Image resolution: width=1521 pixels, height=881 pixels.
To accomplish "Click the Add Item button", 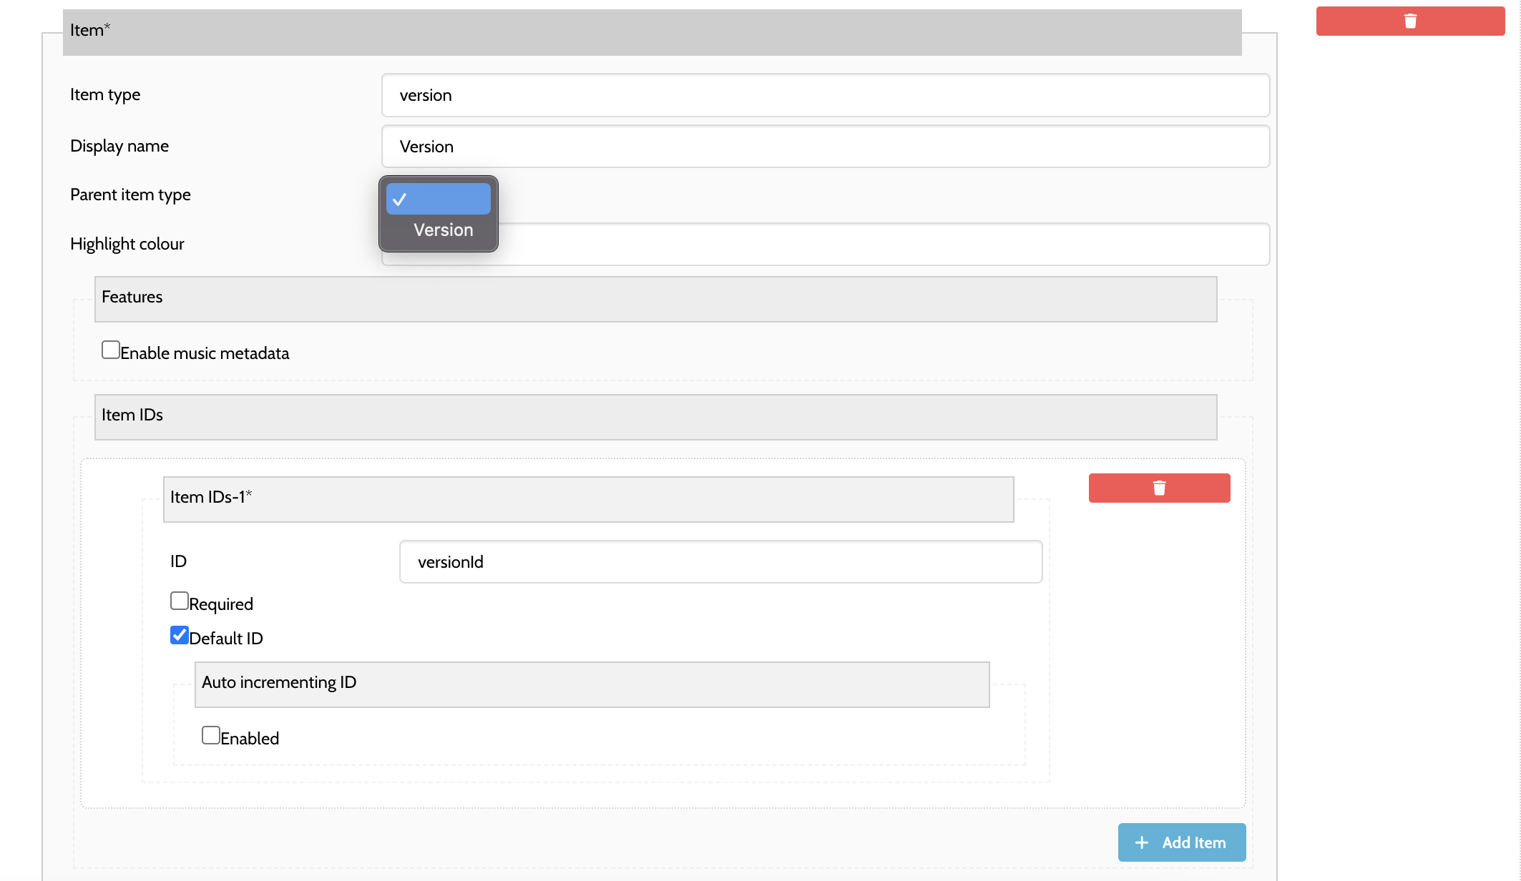I will point(1181,842).
